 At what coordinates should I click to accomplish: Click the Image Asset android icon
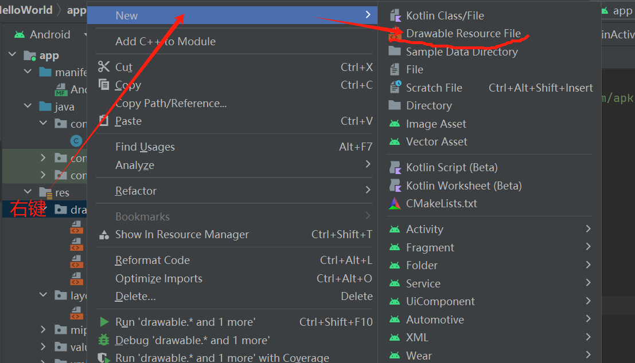[x=395, y=124]
